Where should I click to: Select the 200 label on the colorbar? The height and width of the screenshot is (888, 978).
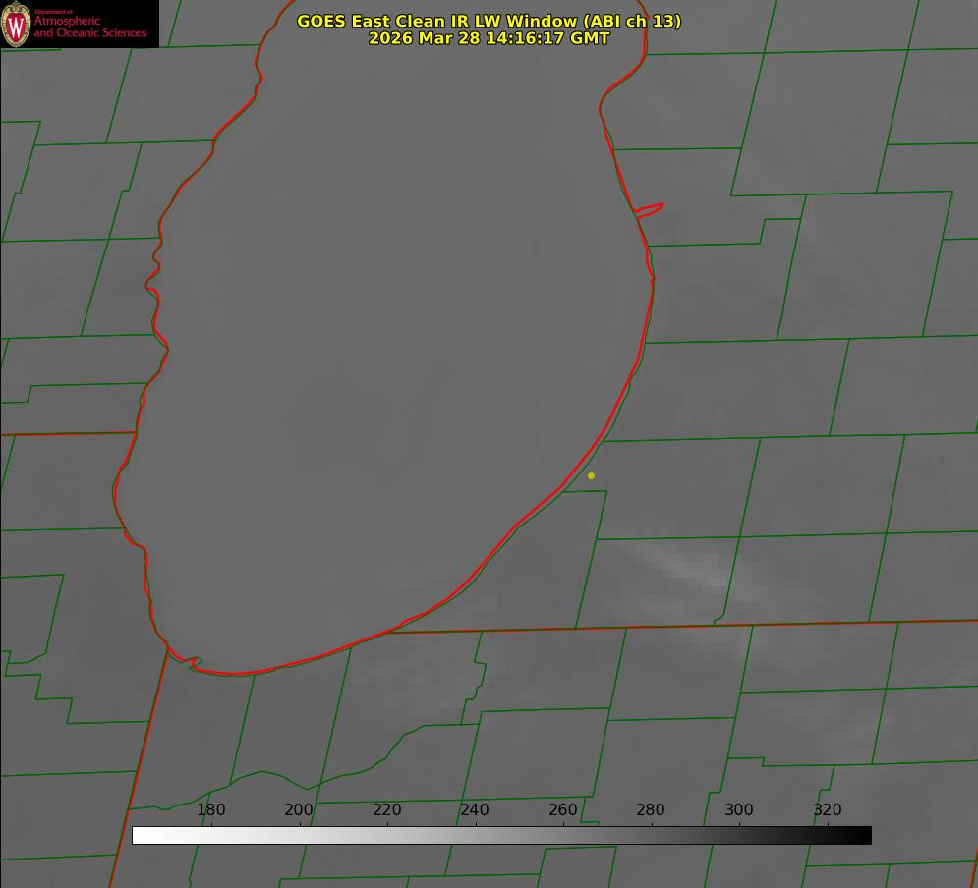pyautogui.click(x=299, y=810)
